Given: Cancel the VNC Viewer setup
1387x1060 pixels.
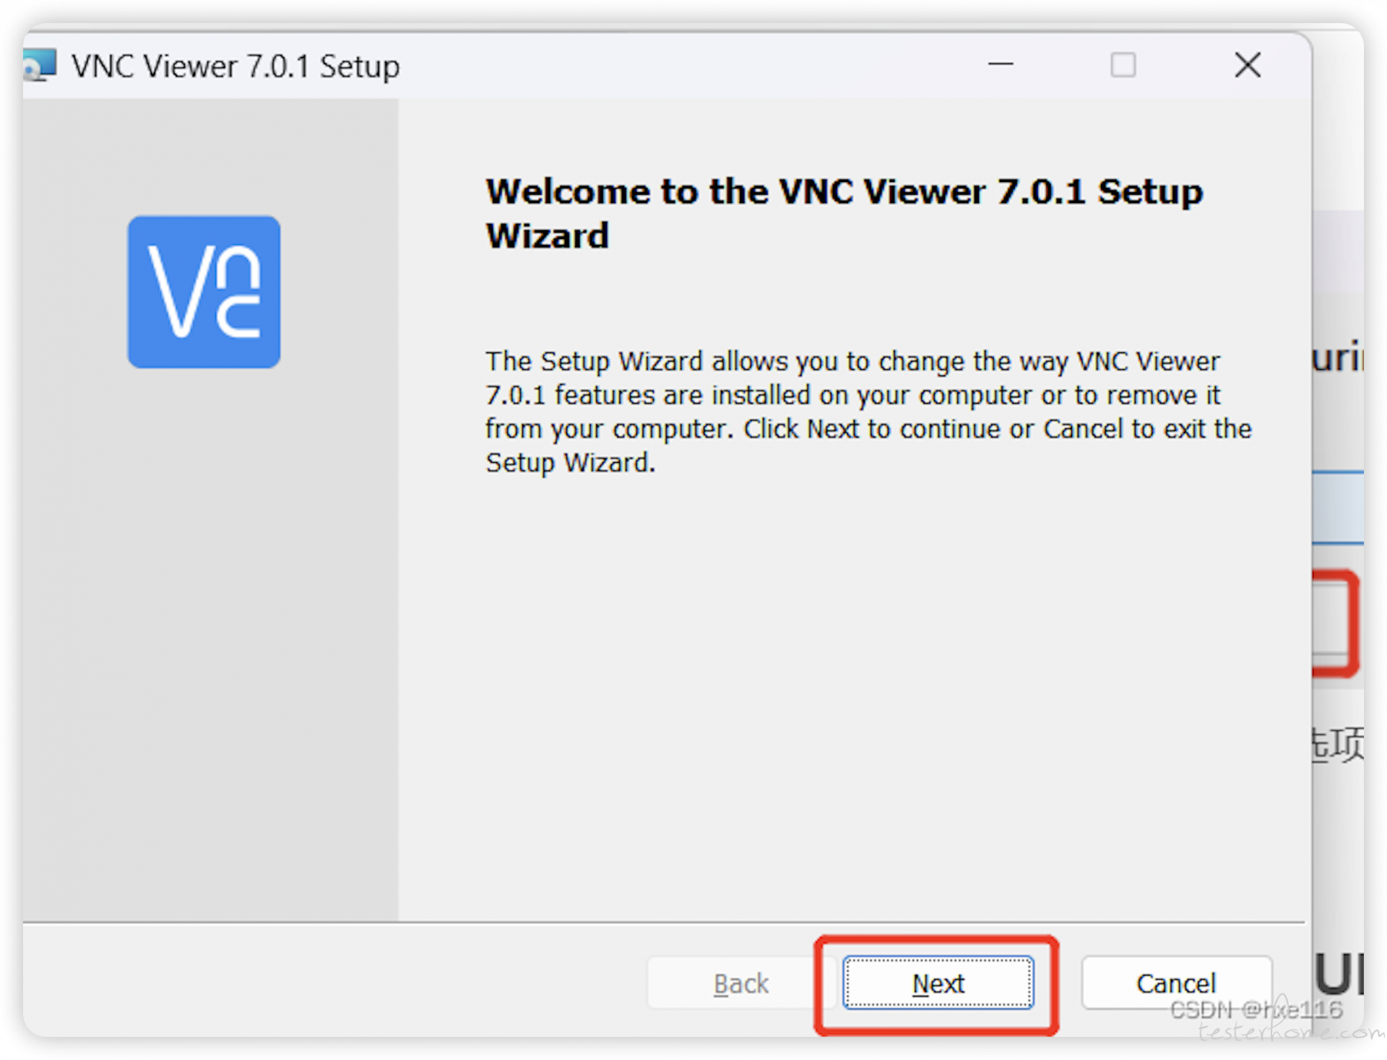Looking at the screenshot, I should 1176,983.
